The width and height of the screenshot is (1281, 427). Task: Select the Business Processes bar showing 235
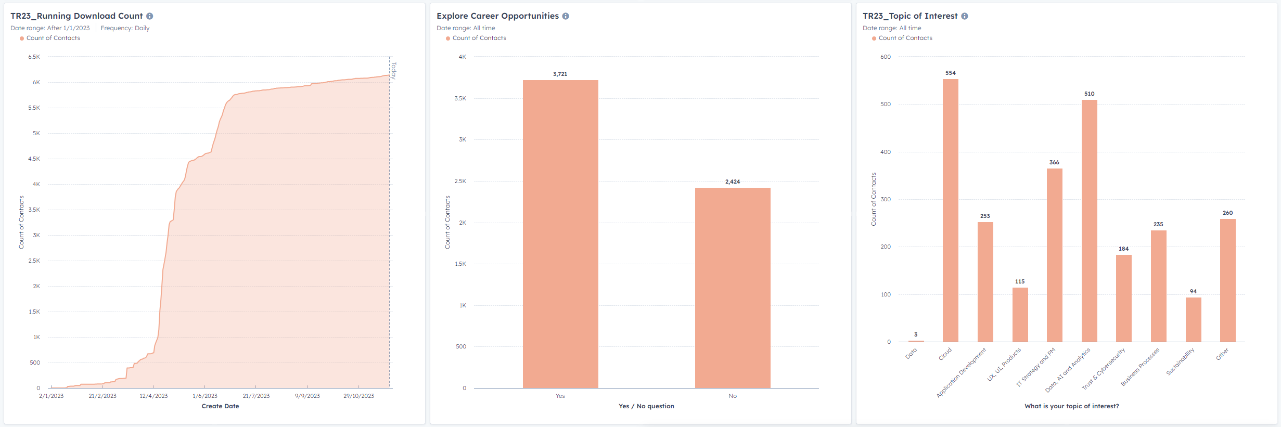[1159, 286]
